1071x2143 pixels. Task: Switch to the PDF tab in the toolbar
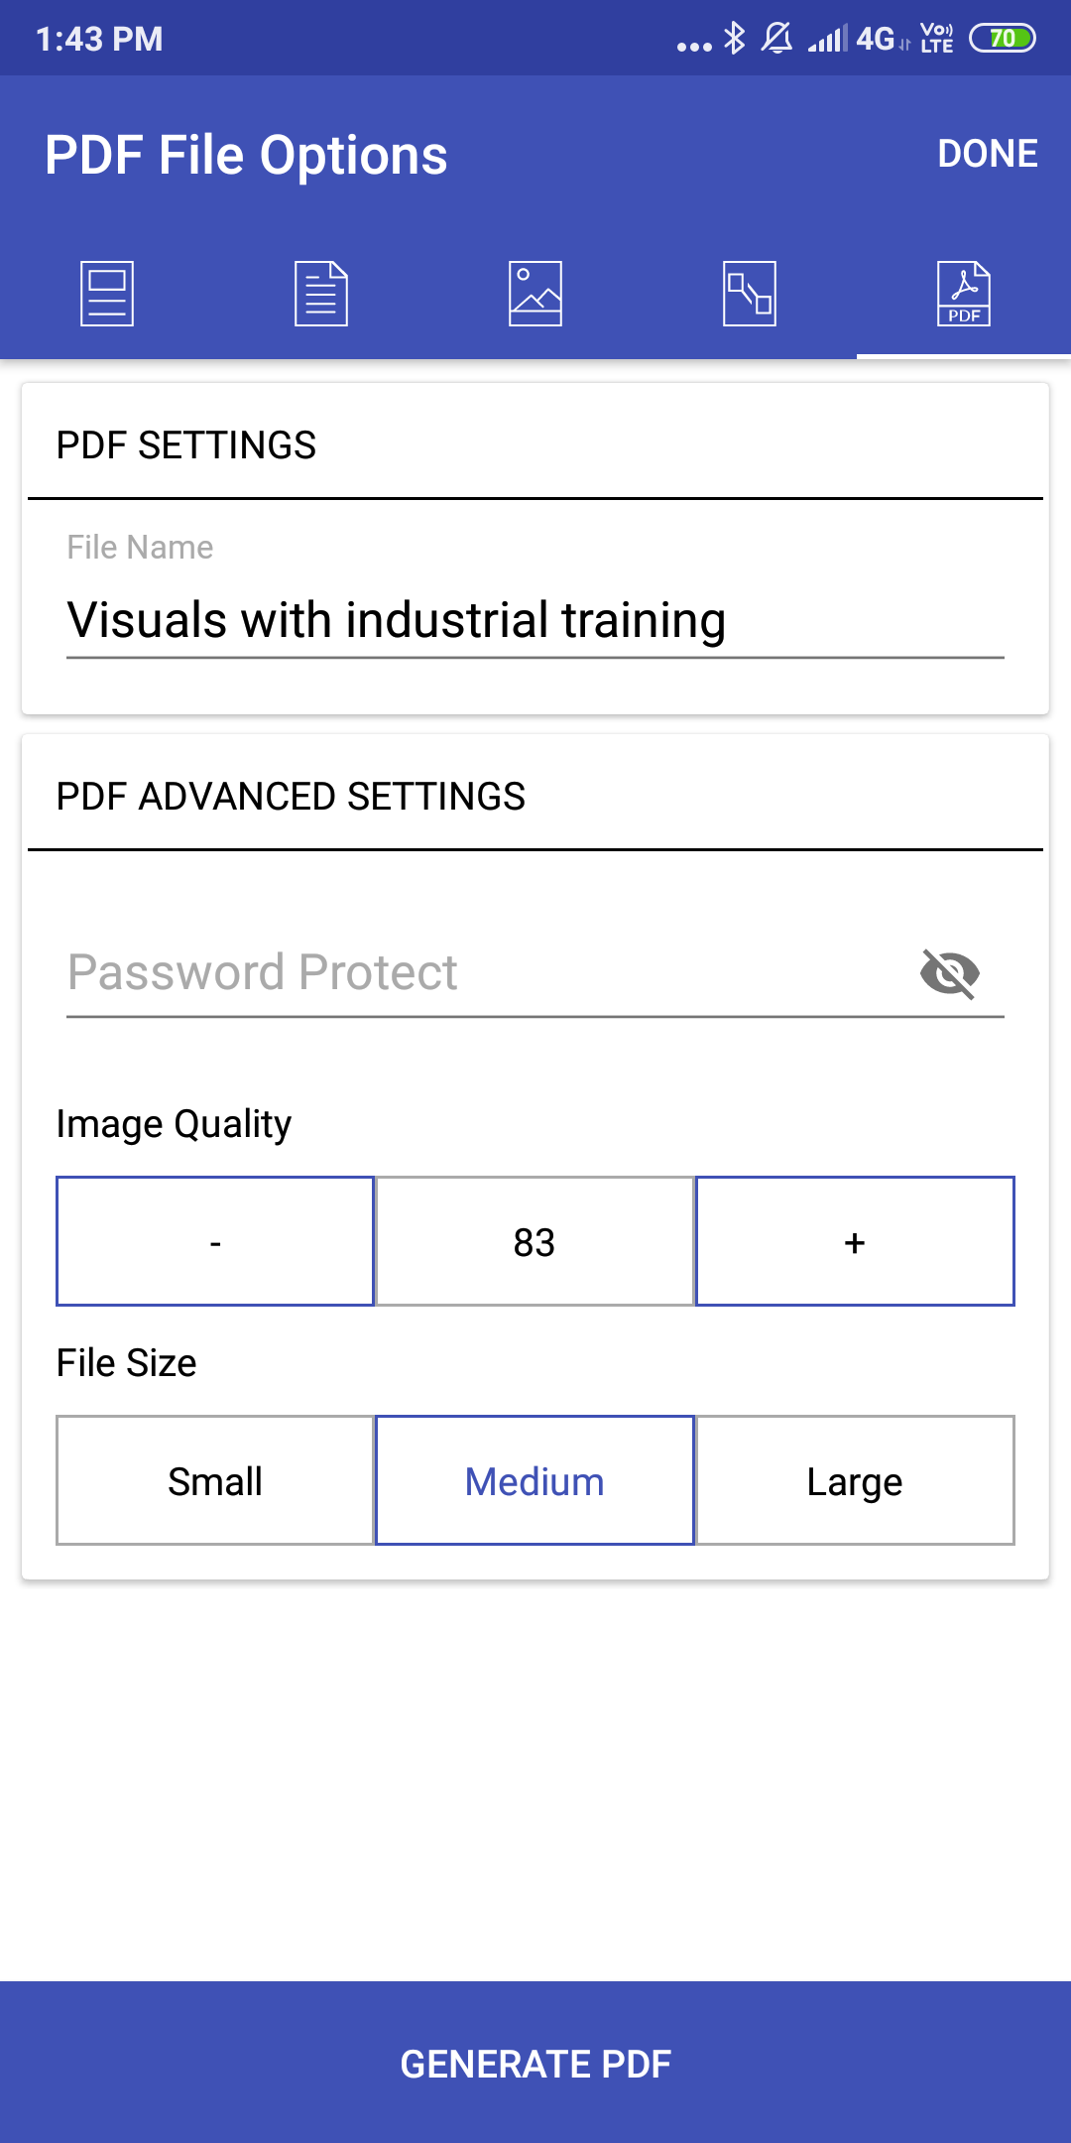pyautogui.click(x=964, y=293)
